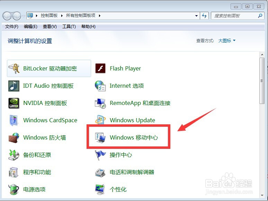268x201 pixels.
Task: Open the 编辑(E) menu
Action: click(30, 27)
